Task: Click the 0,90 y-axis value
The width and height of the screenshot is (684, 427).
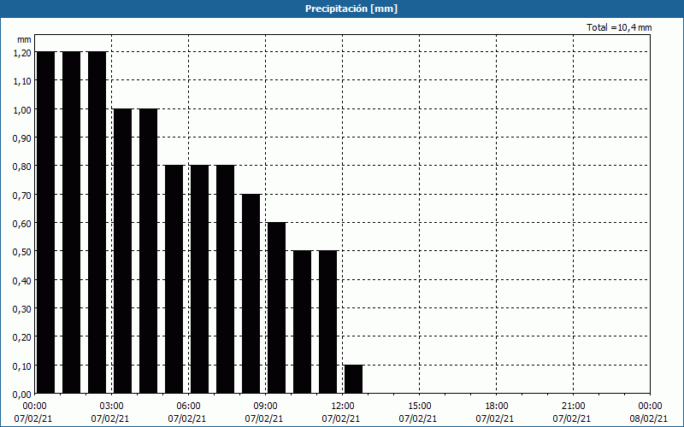Action: point(22,137)
